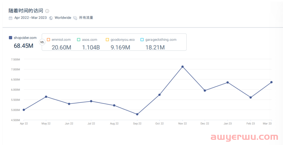Enable the emmiol.com comparison checkbox
Viewport: 283px width, 145px height.
pyautogui.click(x=48, y=39)
